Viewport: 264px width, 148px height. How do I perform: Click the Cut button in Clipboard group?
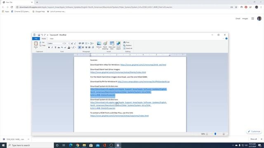click(x=42, y=42)
